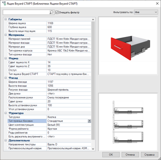
Task: Toggle the 'Очищать фильтр' checkbox
Action: click(x=57, y=12)
